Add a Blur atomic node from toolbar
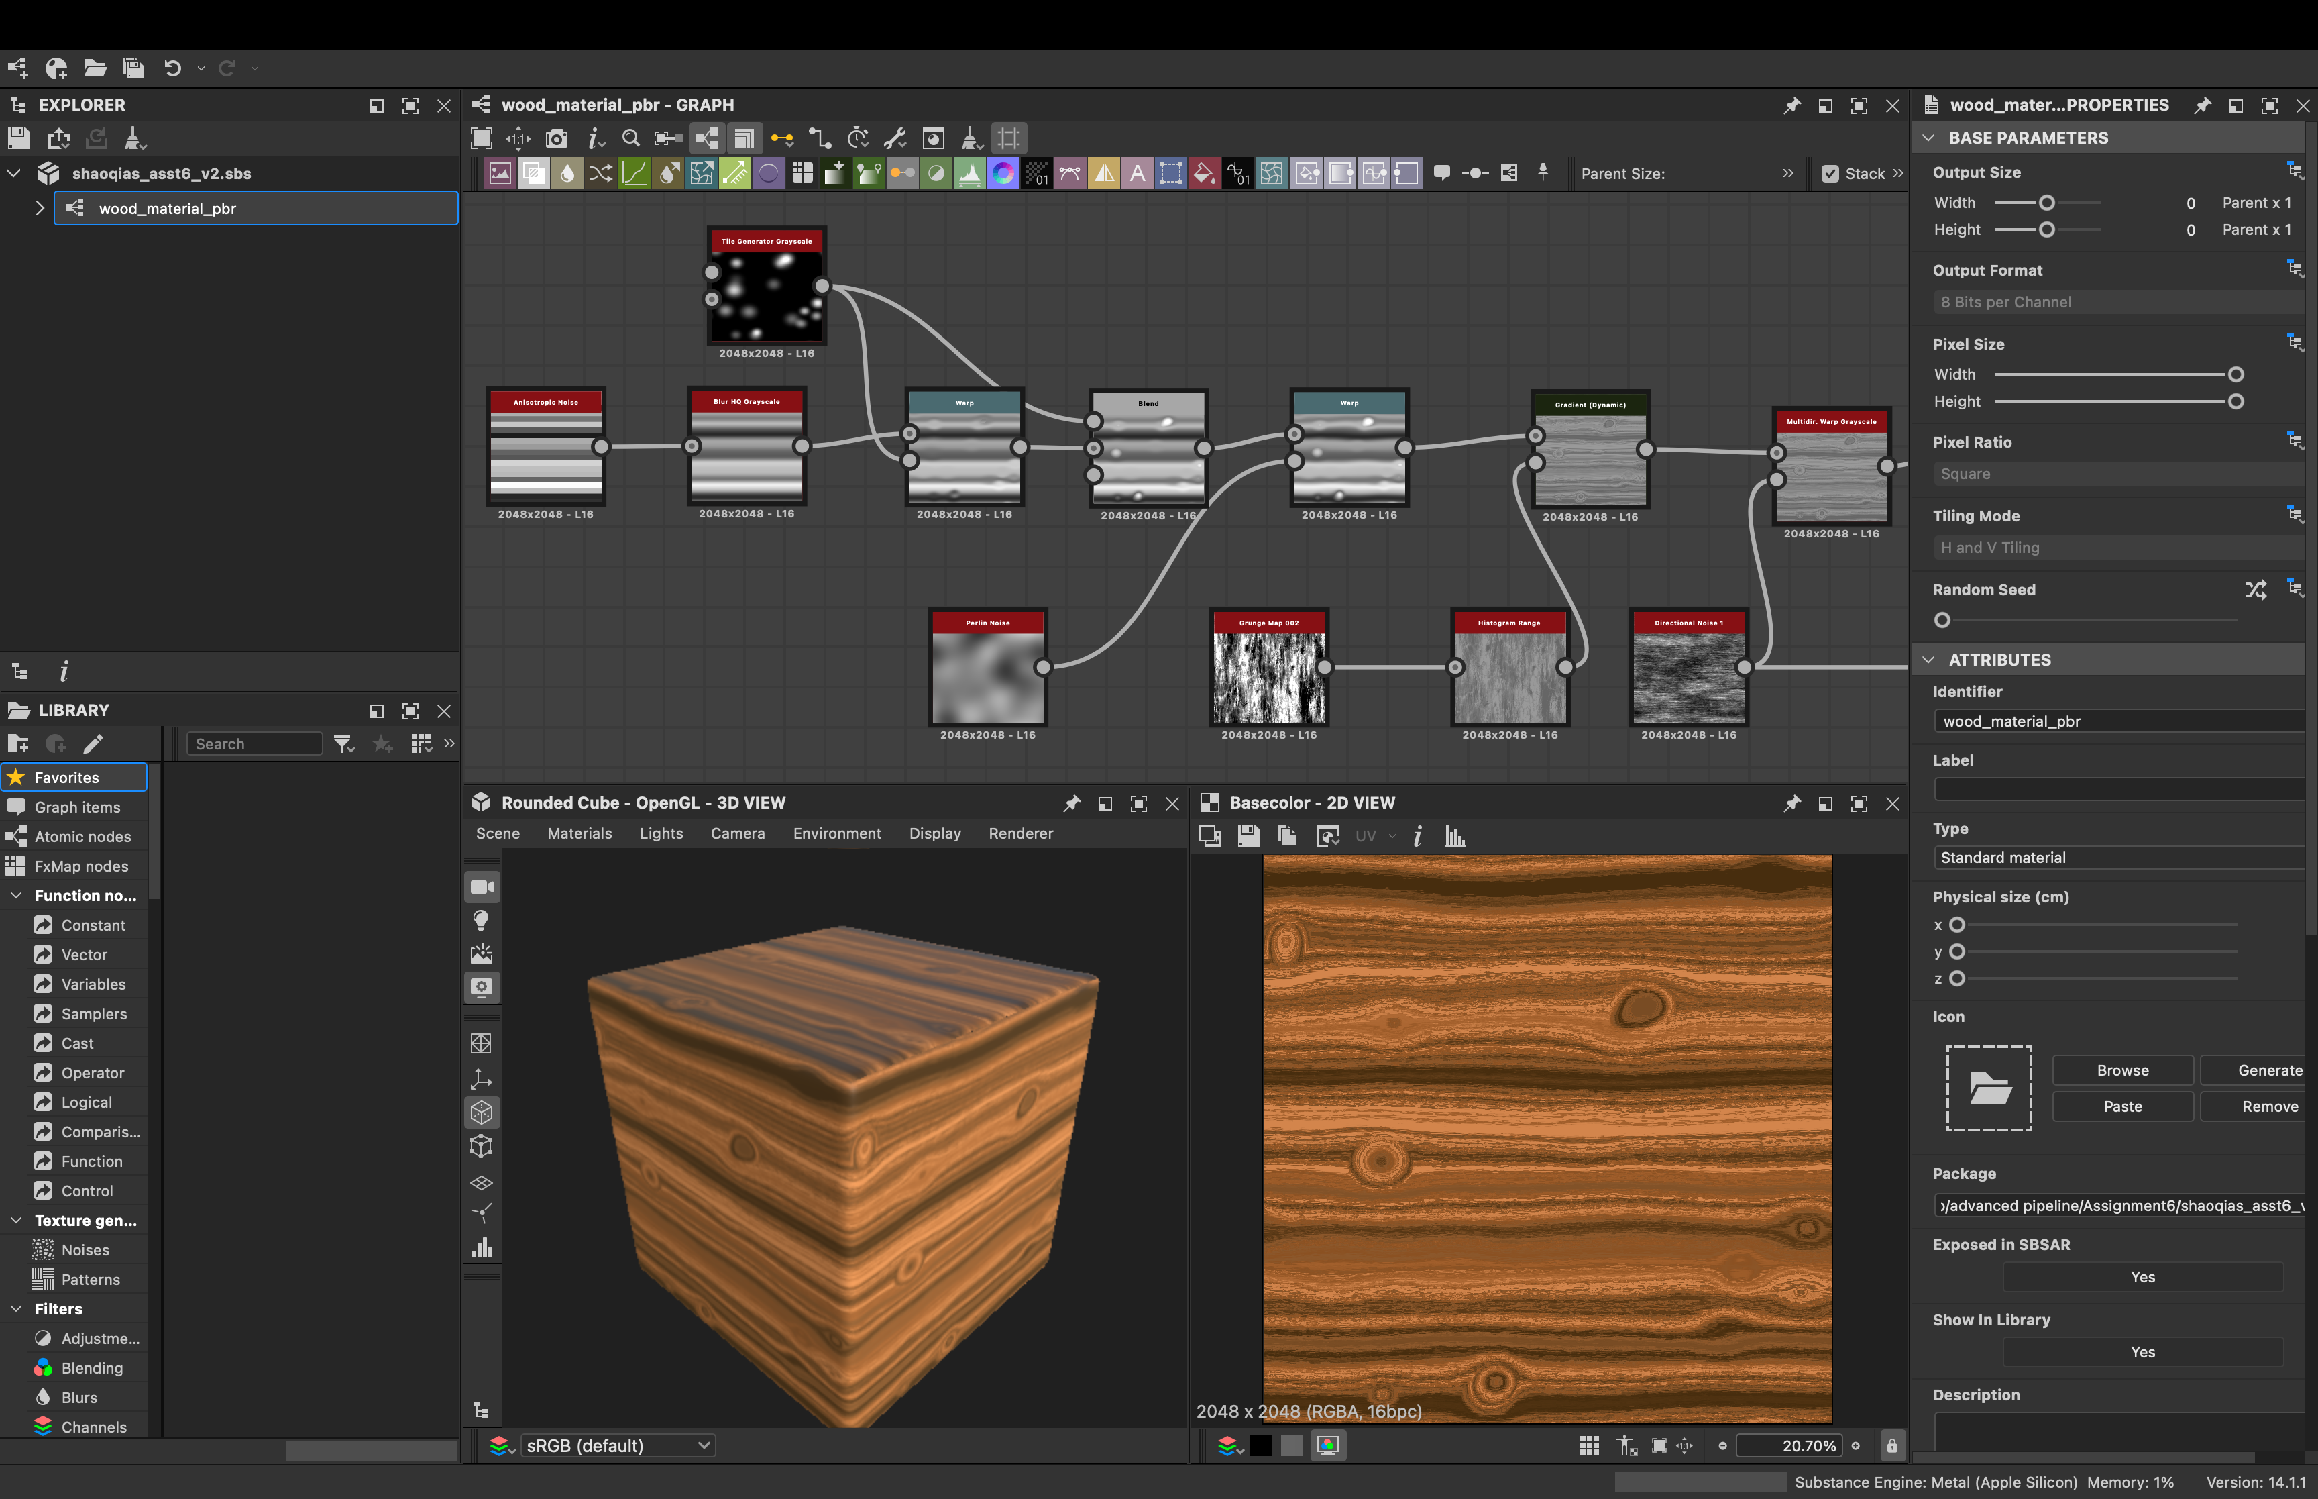 click(567, 173)
